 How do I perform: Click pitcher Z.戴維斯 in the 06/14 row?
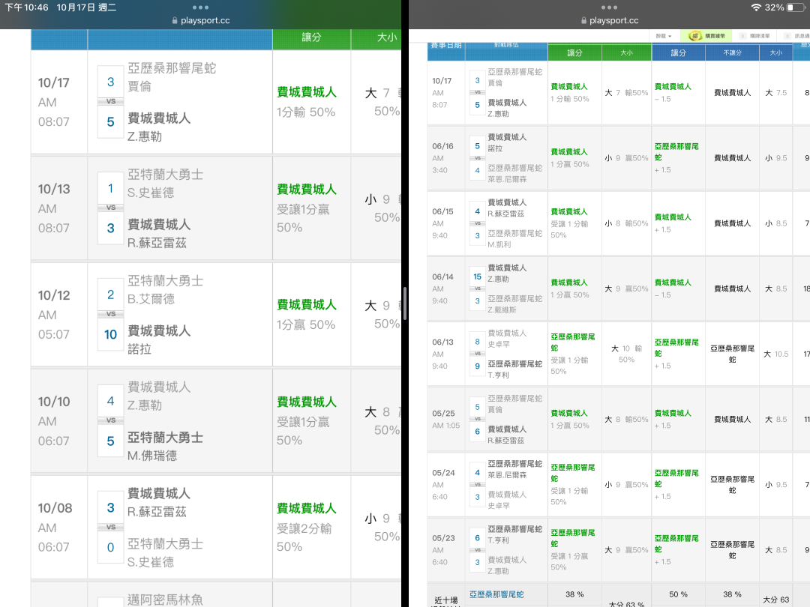(502, 309)
